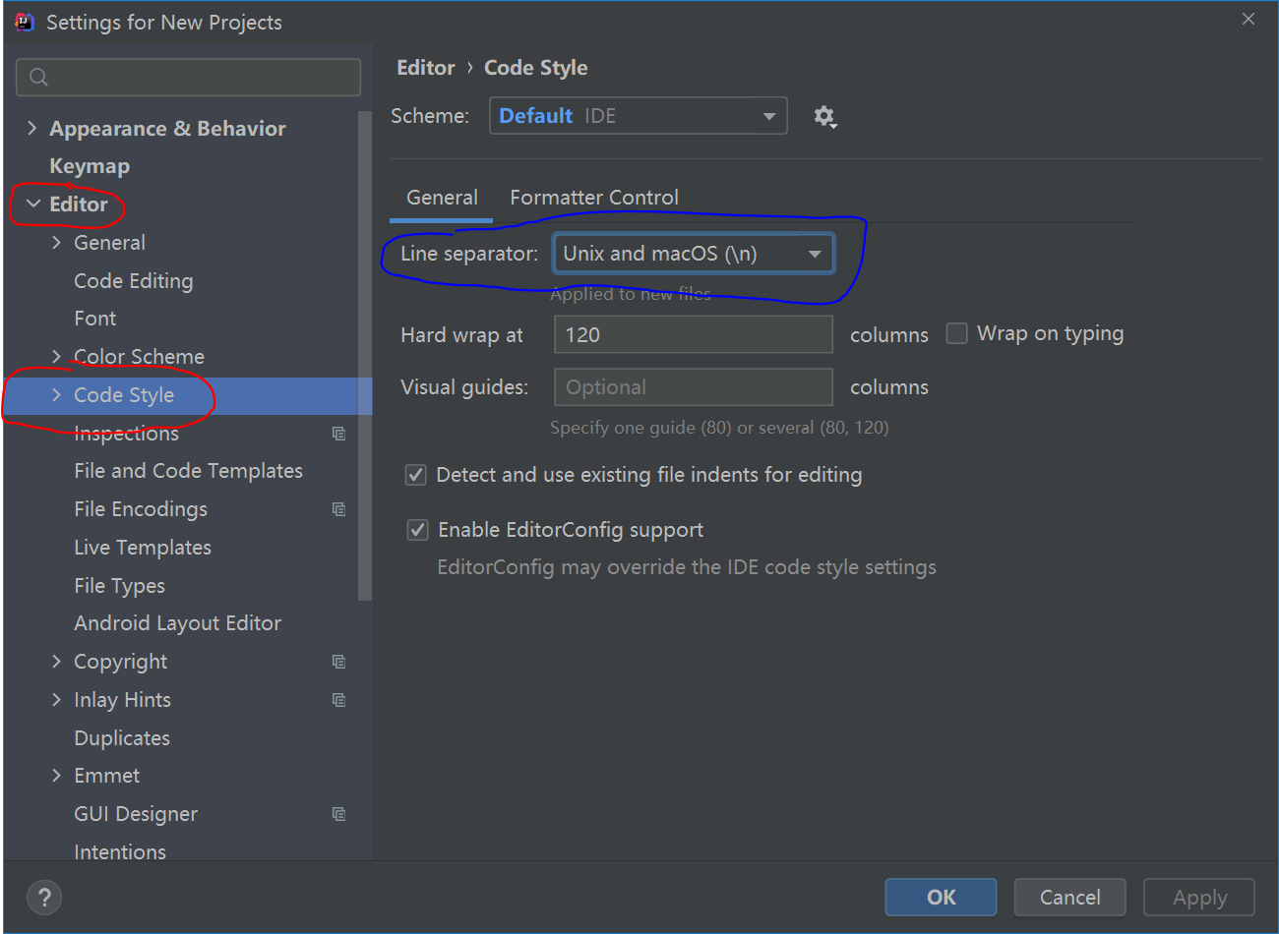Disable Enable EditorConfig support checkbox

(418, 531)
